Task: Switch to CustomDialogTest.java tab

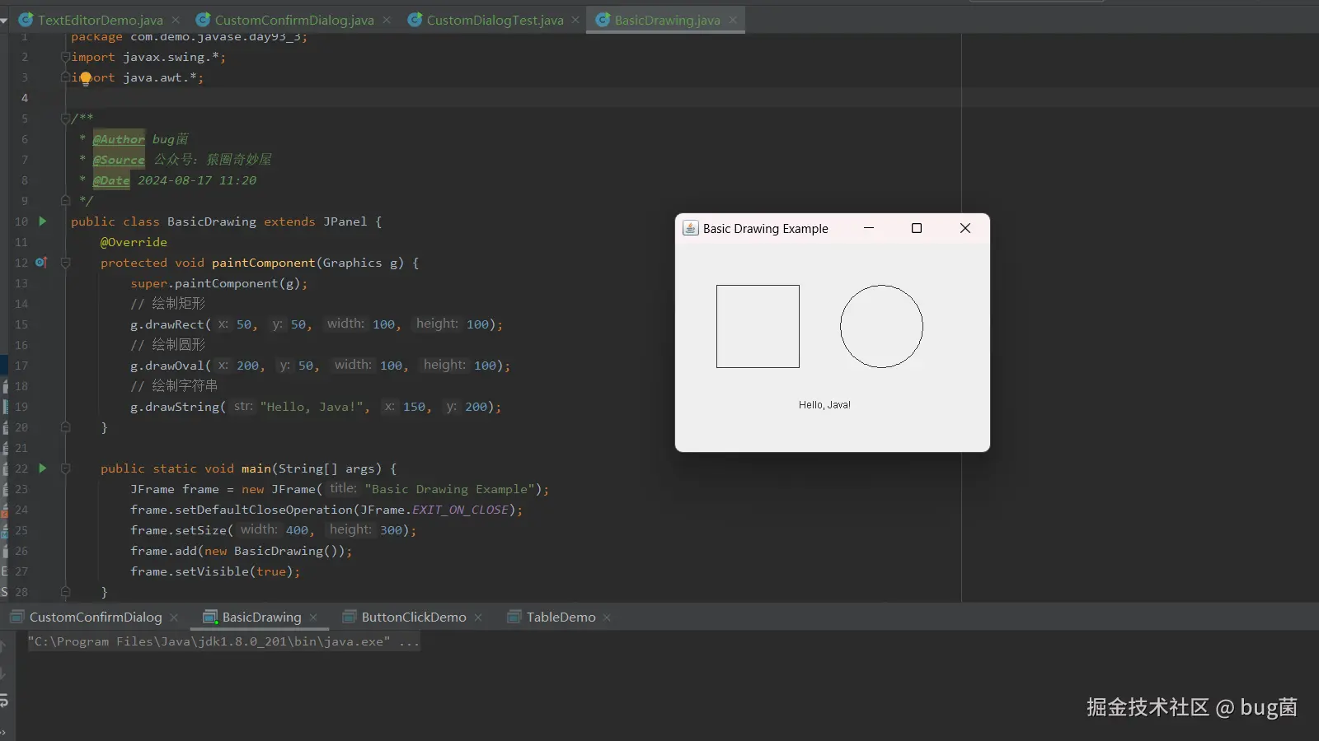Action: [x=495, y=20]
